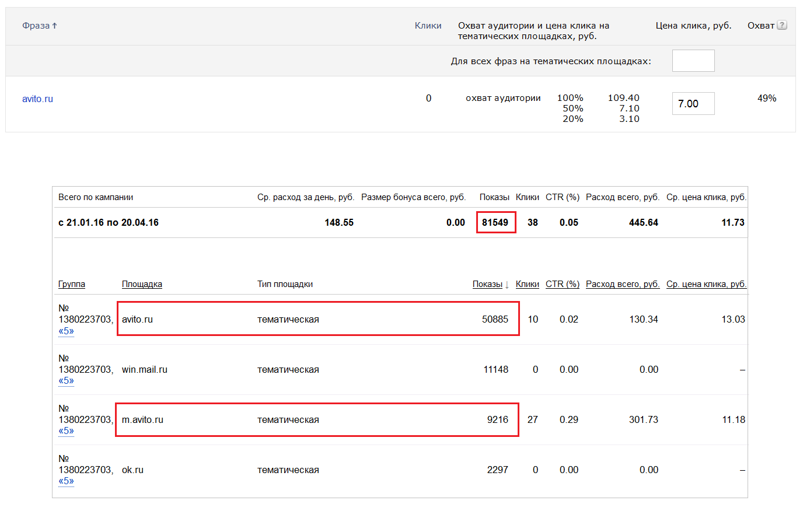
Task: Select the m.avito.ru site name
Action: pos(142,420)
